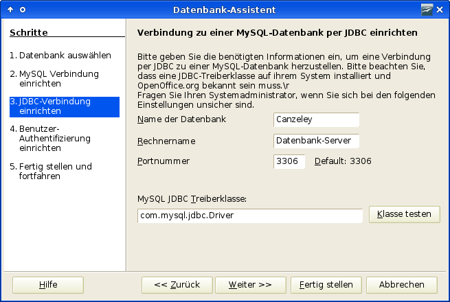The width and height of the screenshot is (450, 302).
Task: Select step 2 MySQL Verbindung einrichten
Action: click(x=54, y=78)
